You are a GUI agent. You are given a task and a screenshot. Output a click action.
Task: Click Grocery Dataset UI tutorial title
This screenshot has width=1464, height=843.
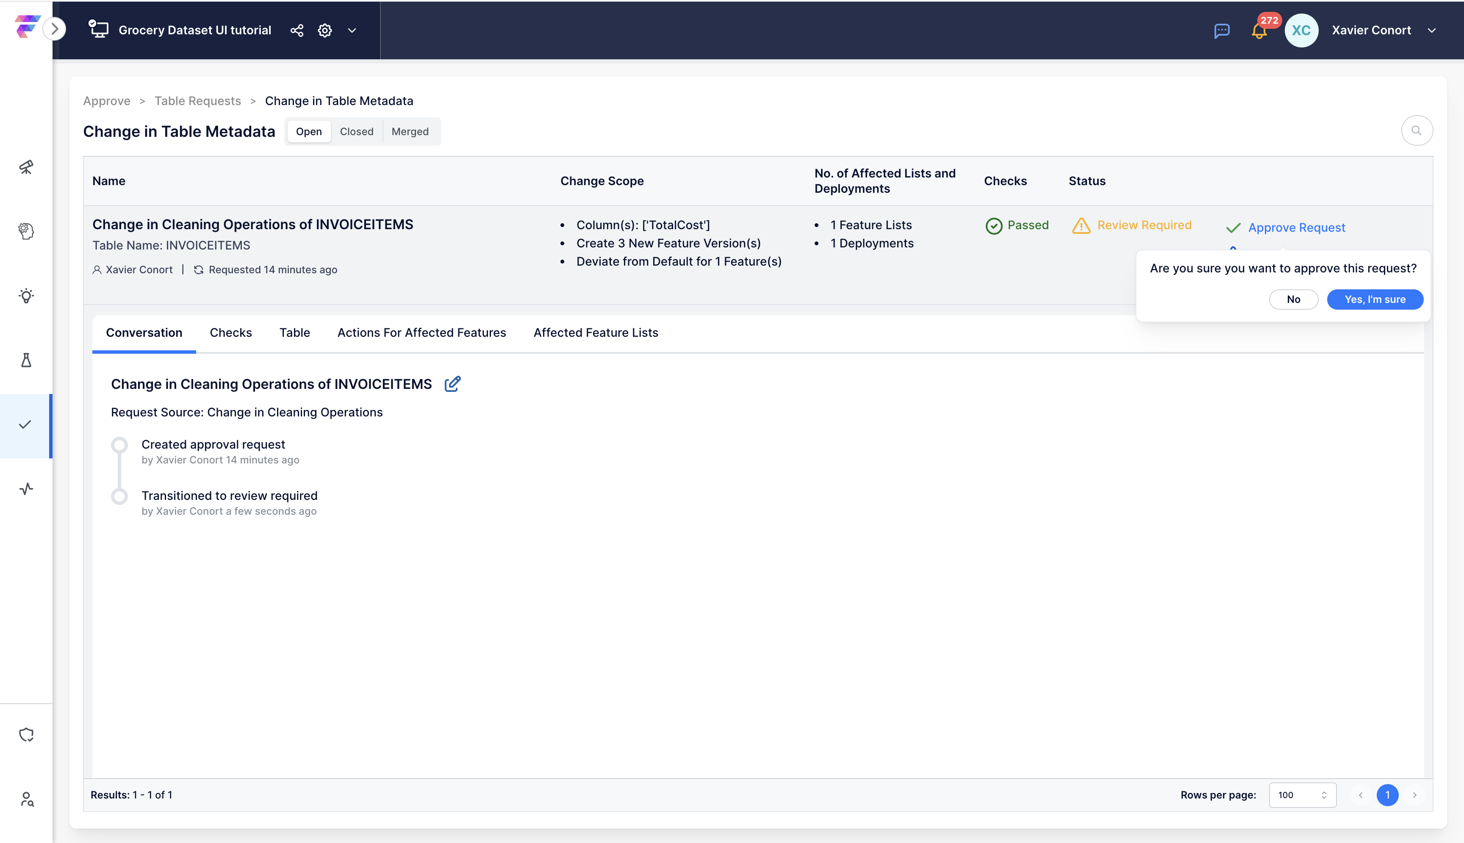194,30
